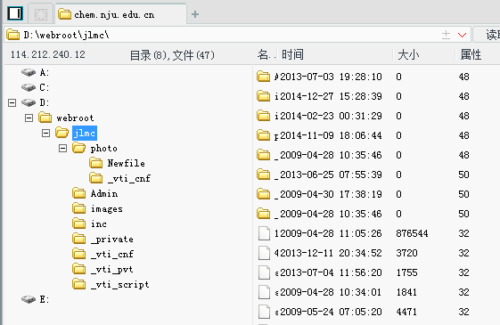The image size is (500, 325).
Task: Click the chem.nju.edu.cn tab folder icon
Action: (64, 14)
